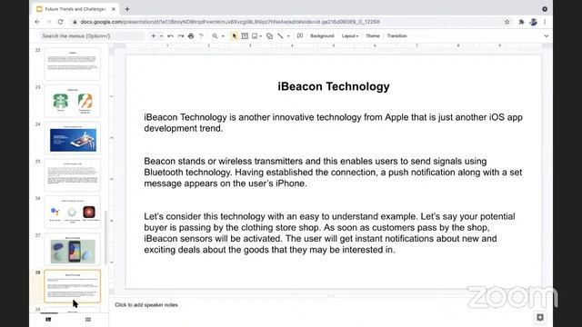Close the Future Trends and Challenges tab
The image size is (582, 327).
click(x=113, y=9)
